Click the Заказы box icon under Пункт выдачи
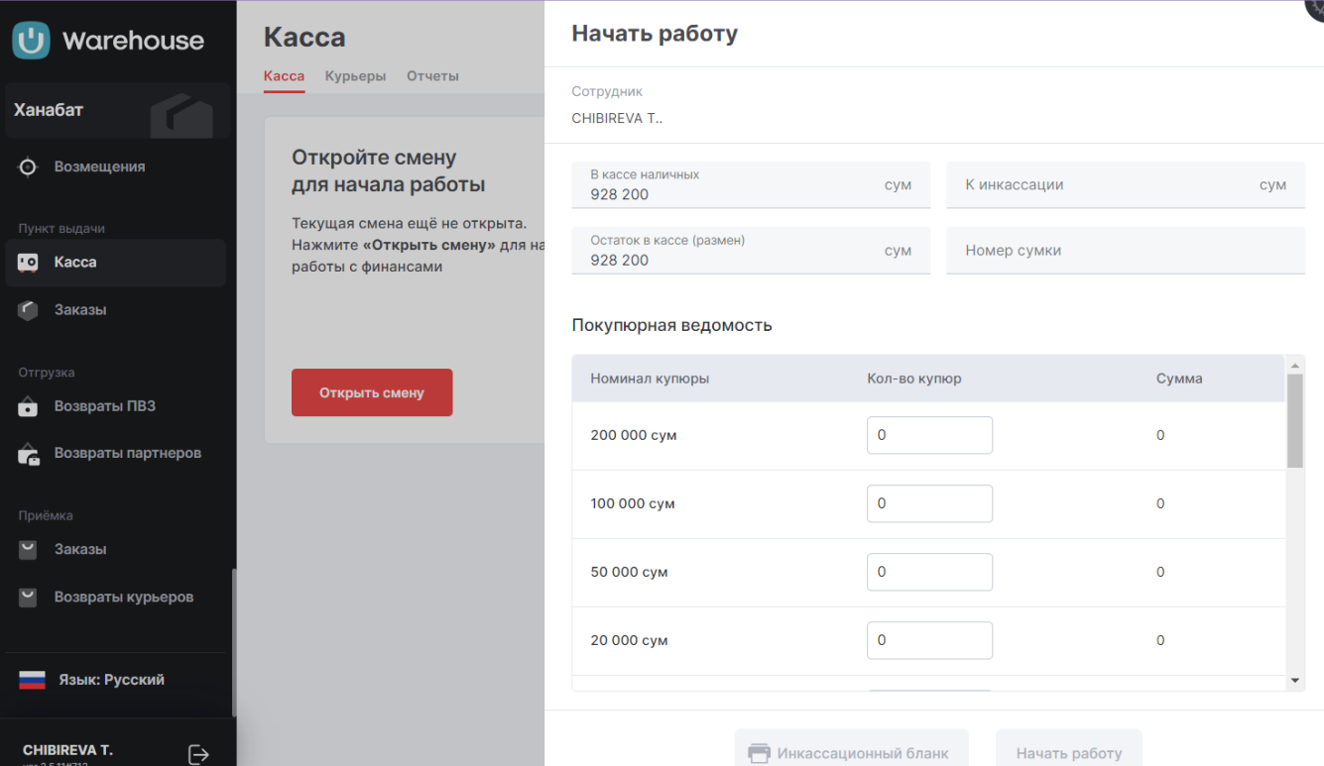The height and width of the screenshot is (766, 1324). (29, 310)
